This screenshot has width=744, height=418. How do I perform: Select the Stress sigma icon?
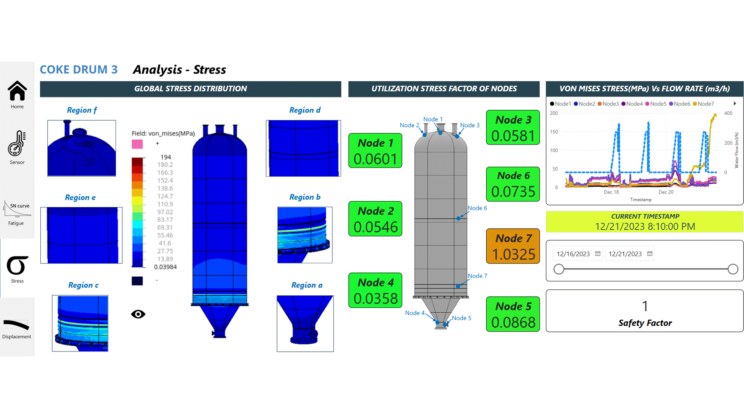(17, 266)
